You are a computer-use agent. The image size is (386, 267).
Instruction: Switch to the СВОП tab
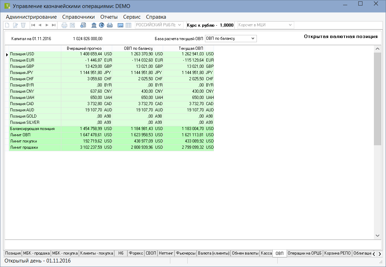click(x=151, y=253)
